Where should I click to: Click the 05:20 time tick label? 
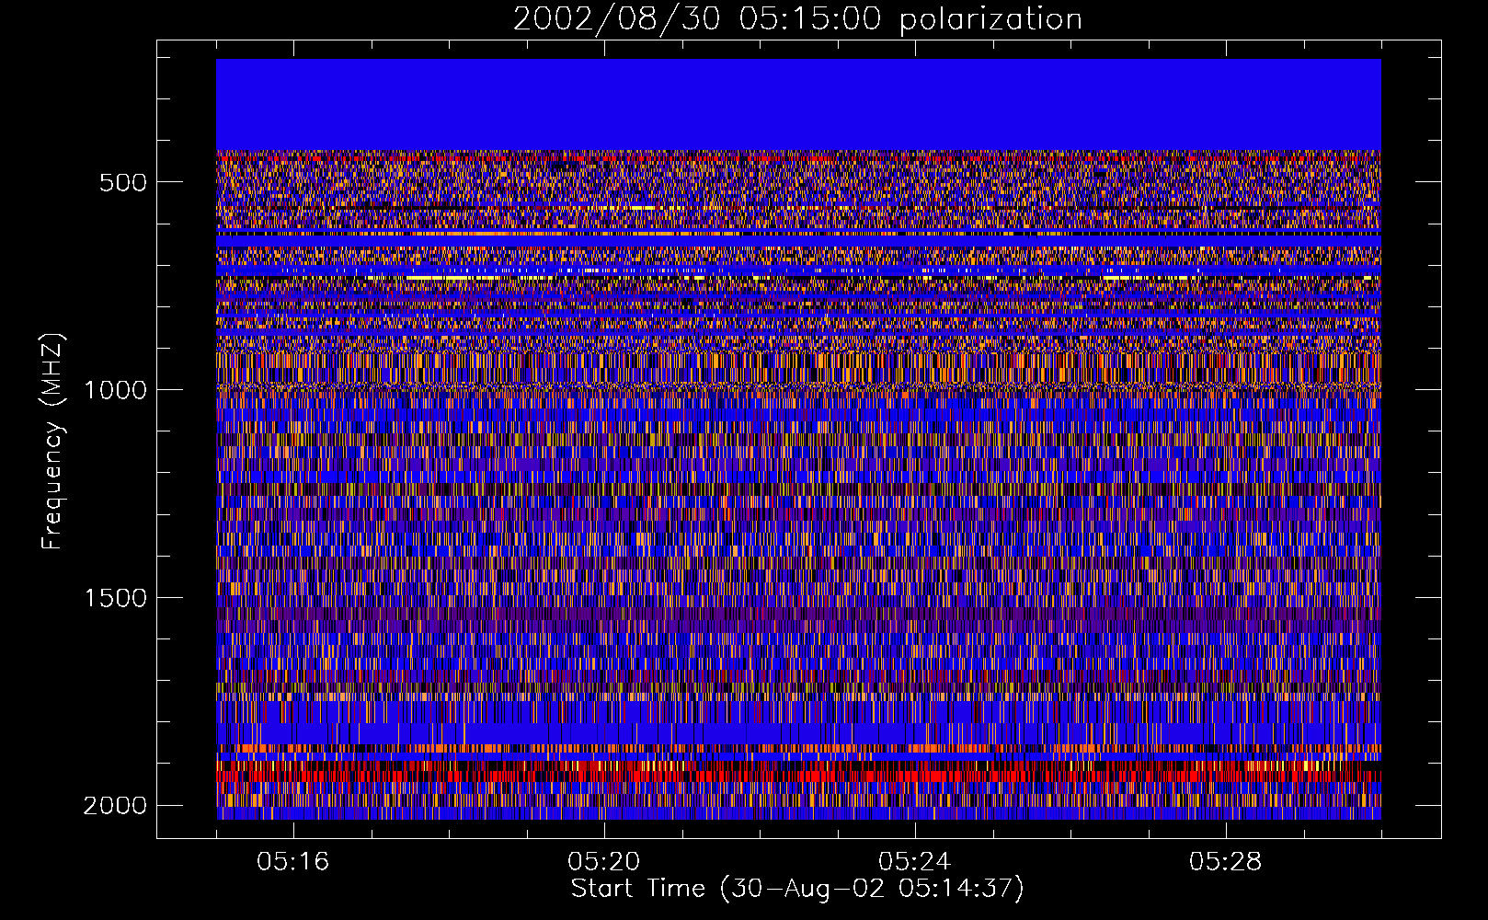click(x=604, y=862)
